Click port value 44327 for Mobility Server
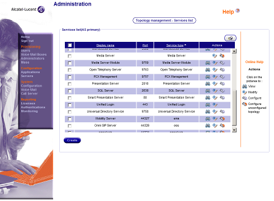The image size is (274, 201). click(x=145, y=118)
